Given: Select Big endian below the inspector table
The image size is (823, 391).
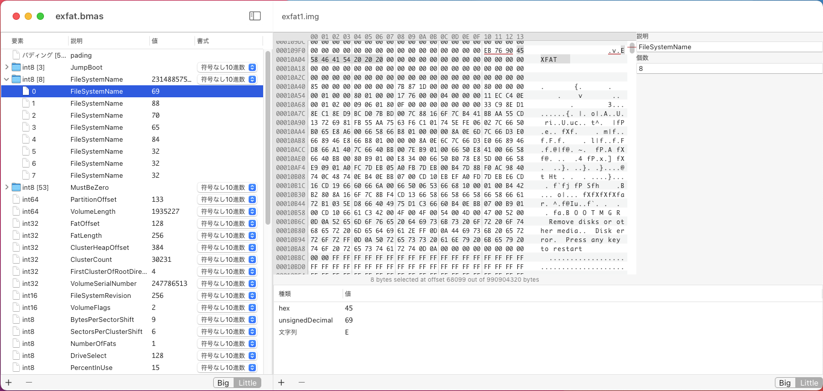Looking at the screenshot, I should pos(785,383).
